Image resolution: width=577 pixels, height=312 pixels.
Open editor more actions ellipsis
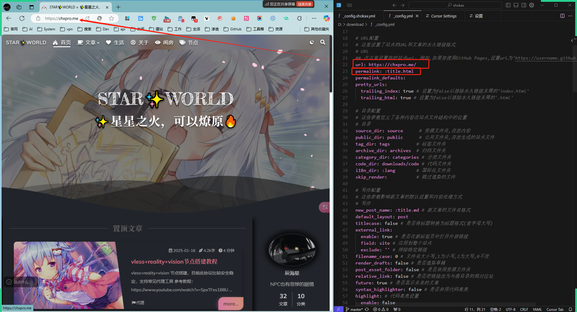click(570, 16)
